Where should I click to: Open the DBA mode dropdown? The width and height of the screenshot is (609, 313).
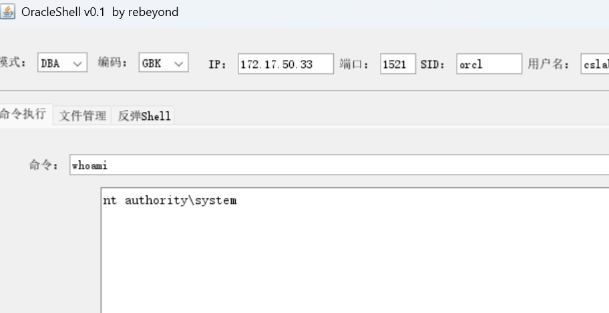62,63
